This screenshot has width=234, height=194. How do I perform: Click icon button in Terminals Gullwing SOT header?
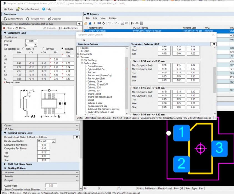tap(213, 44)
